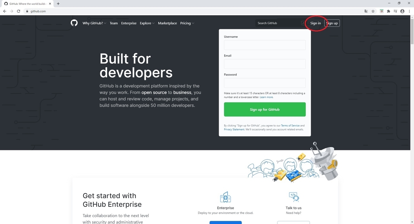Click the 'Need help?' text
Viewport: 414px width, 224px height.
coord(294,213)
